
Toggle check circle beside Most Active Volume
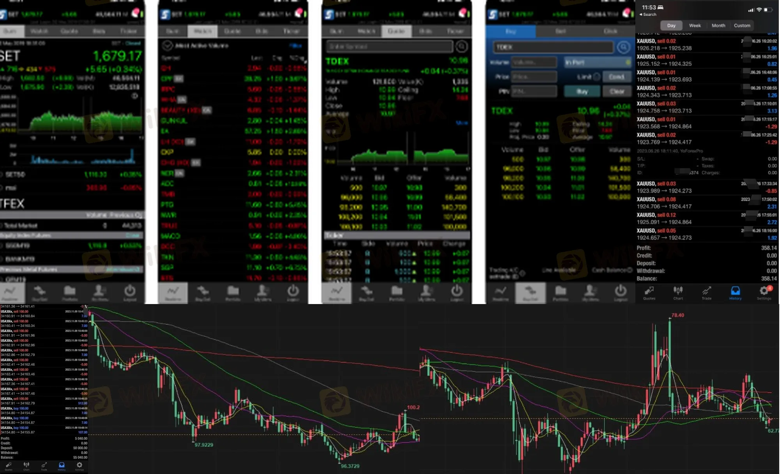pyautogui.click(x=167, y=46)
